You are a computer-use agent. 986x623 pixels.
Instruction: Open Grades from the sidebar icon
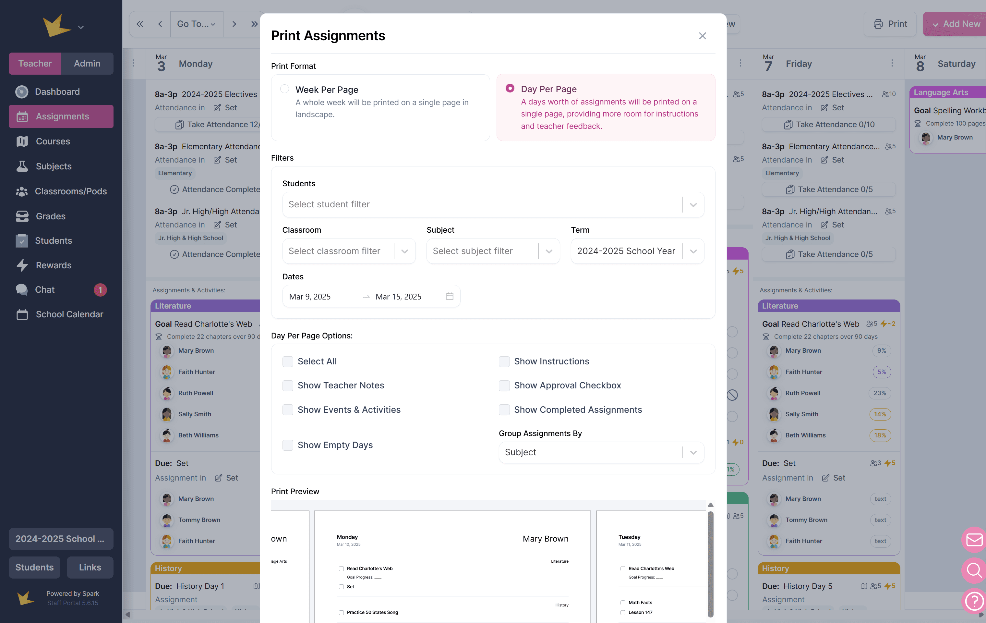22,216
